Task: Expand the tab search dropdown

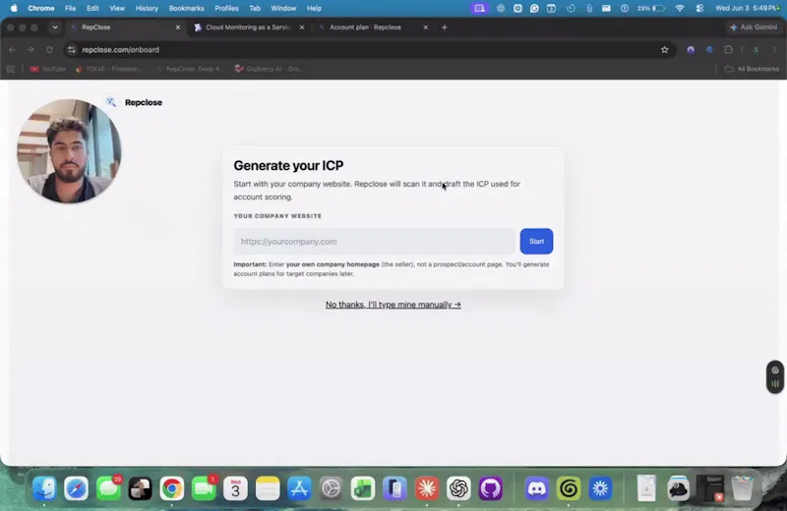Action: pos(55,28)
